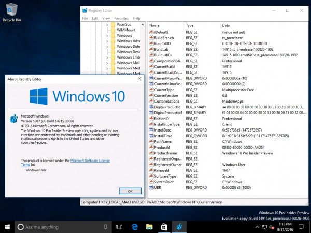Close the About Registry Editor dialog
The height and width of the screenshot is (233, 311).
pyautogui.click(x=139, y=79)
